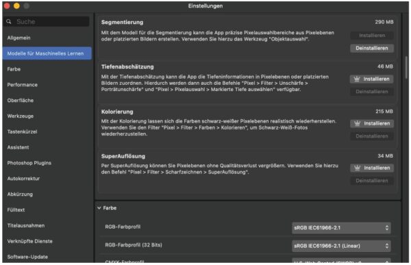This screenshot has height=265, width=411.
Task: Click the Segmentierung heading
Action: (x=122, y=23)
